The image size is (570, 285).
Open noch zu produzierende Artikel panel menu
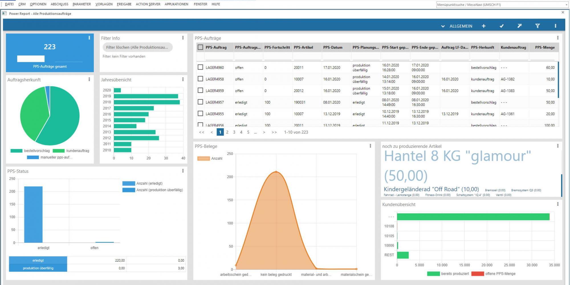pyautogui.click(x=558, y=146)
